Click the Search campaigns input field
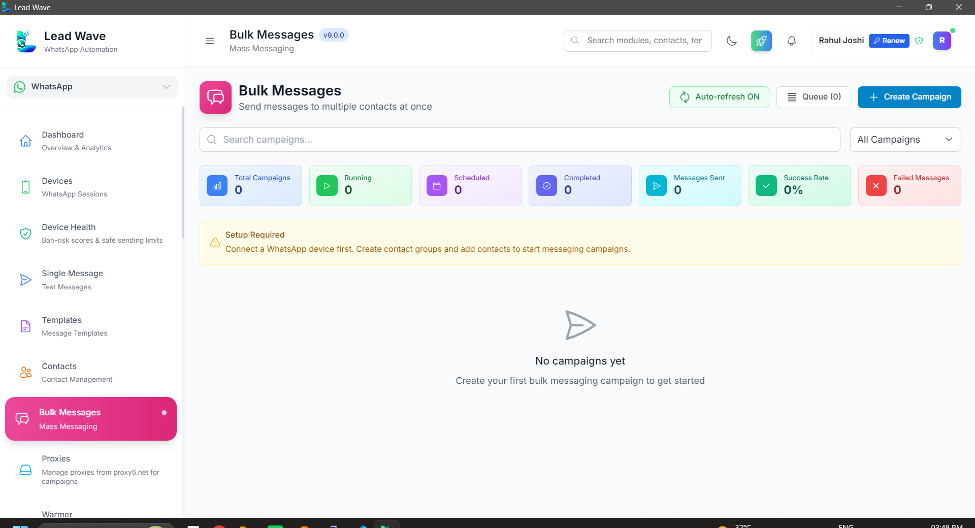The image size is (975, 528). pos(520,140)
